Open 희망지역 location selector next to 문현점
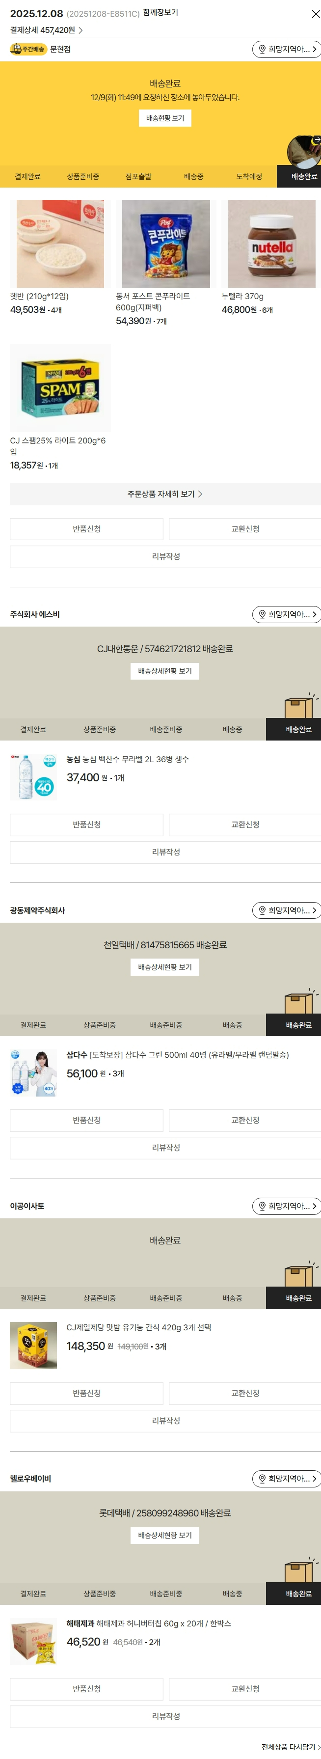The image size is (321, 1759). click(x=286, y=49)
